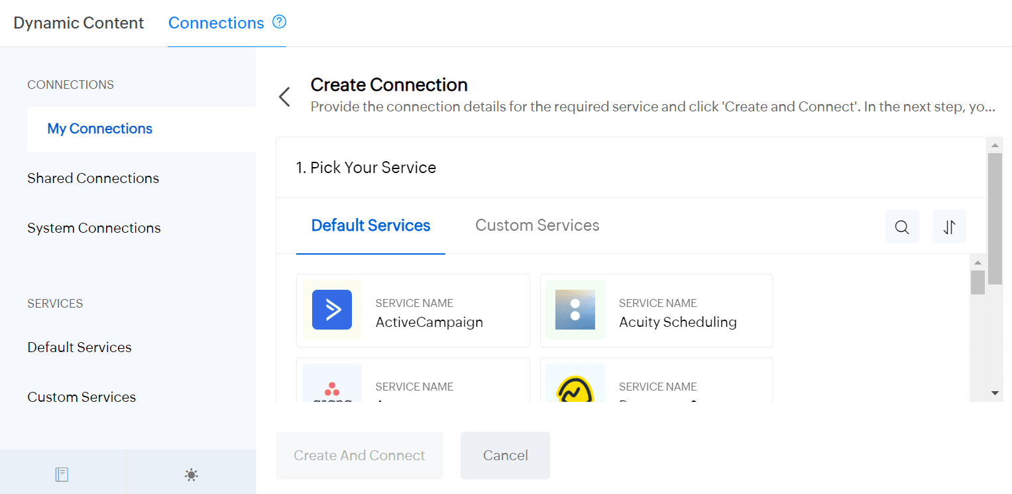Viewport: 1012px width, 494px height.
Task: Click the Cancel button
Action: click(505, 456)
